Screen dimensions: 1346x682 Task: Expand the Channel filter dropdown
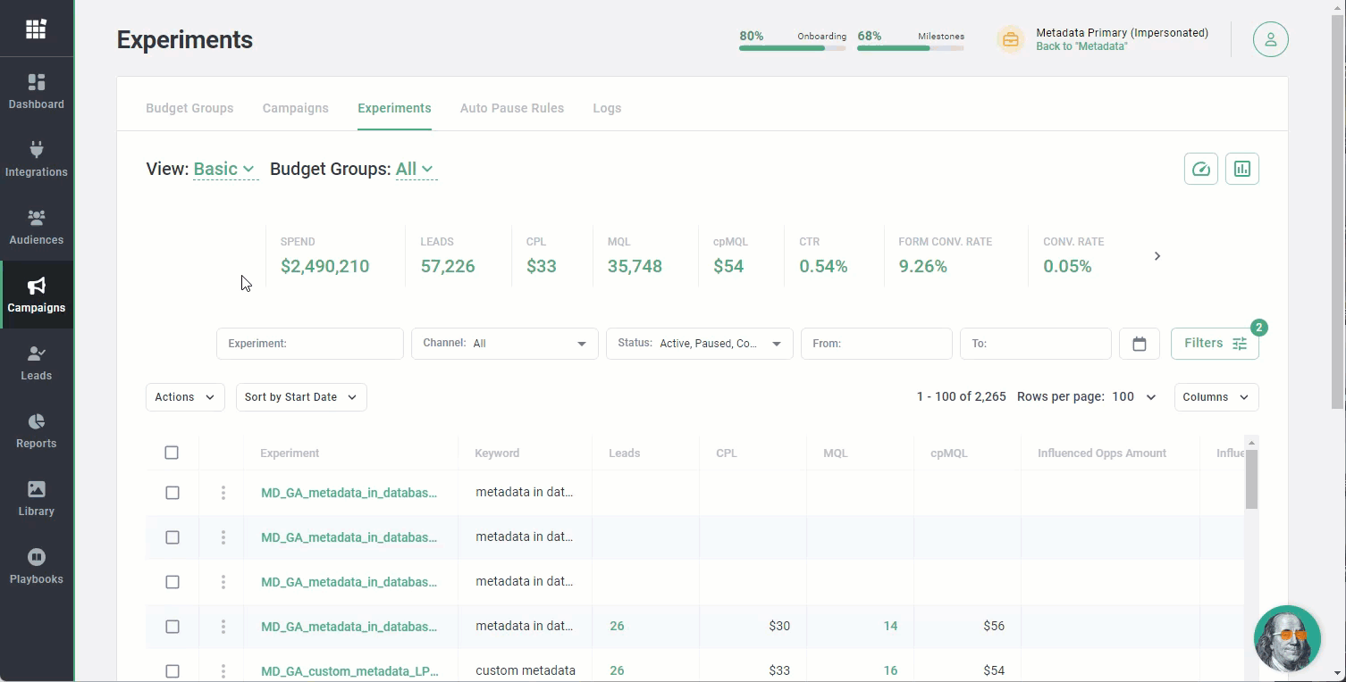click(x=504, y=344)
